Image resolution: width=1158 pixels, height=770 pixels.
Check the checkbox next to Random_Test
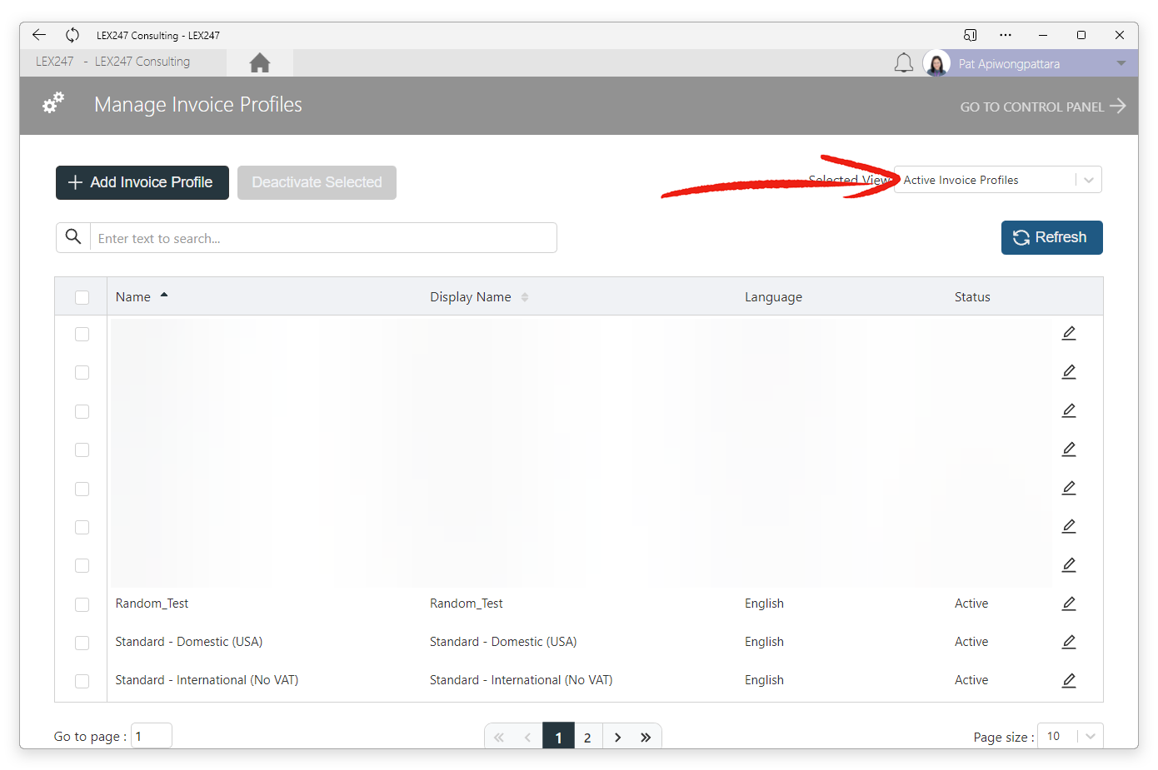82,604
